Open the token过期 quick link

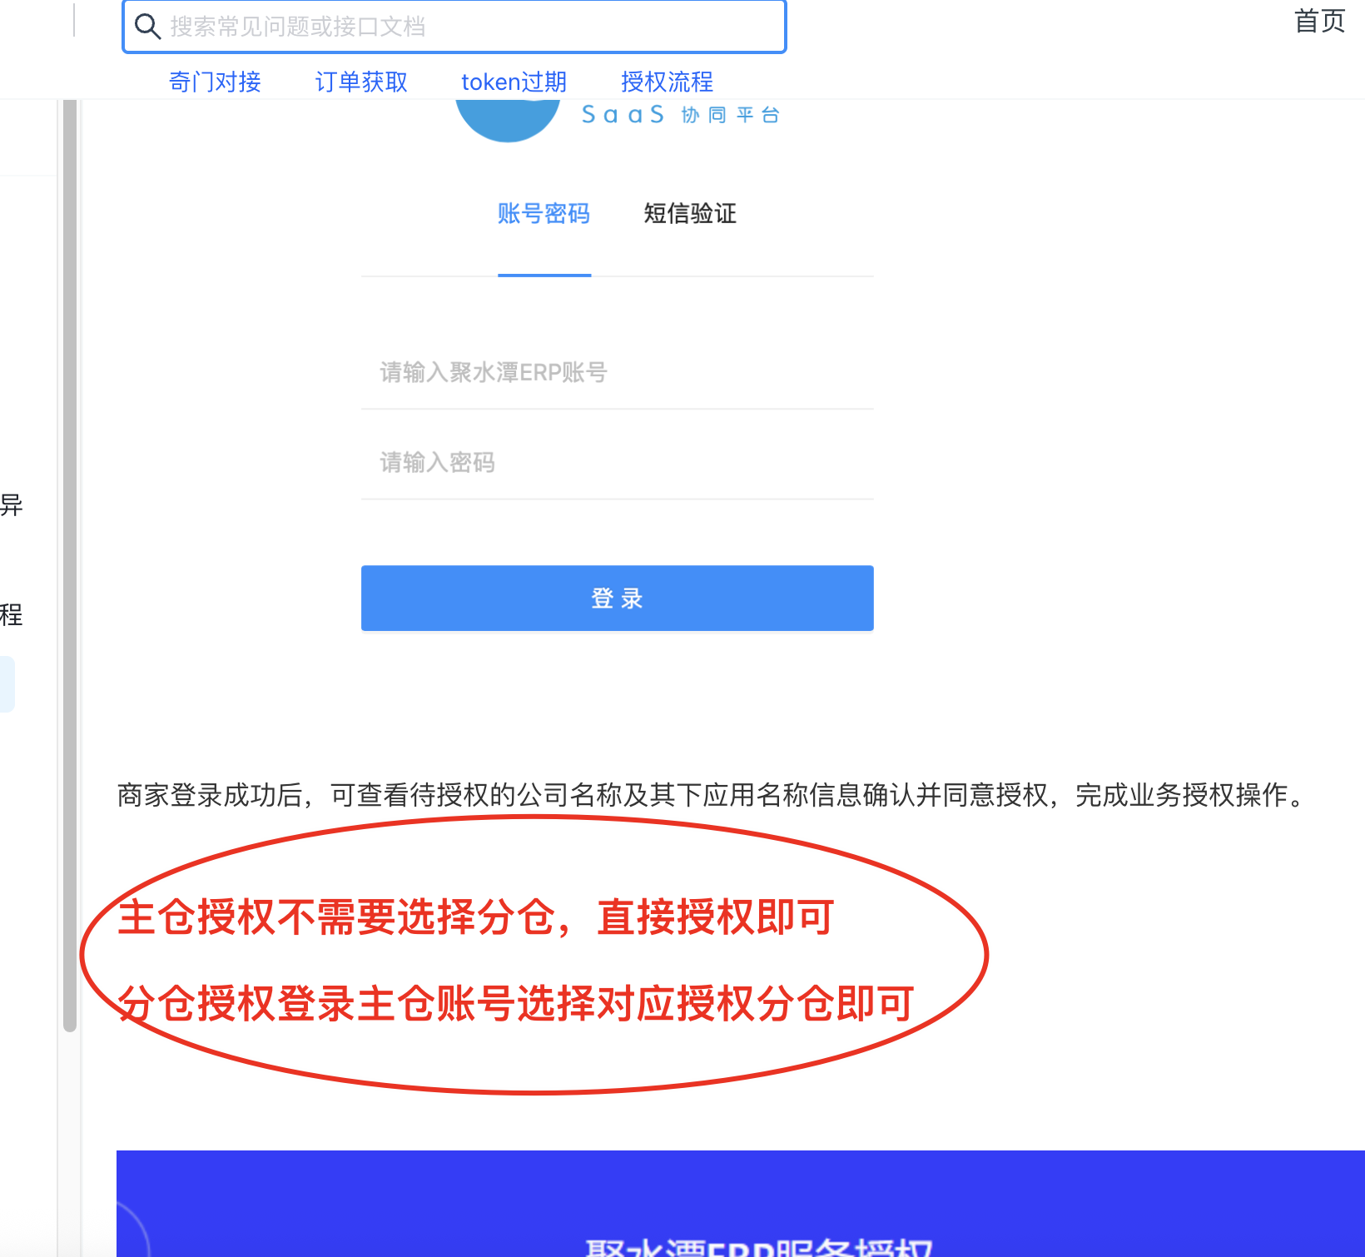click(514, 82)
